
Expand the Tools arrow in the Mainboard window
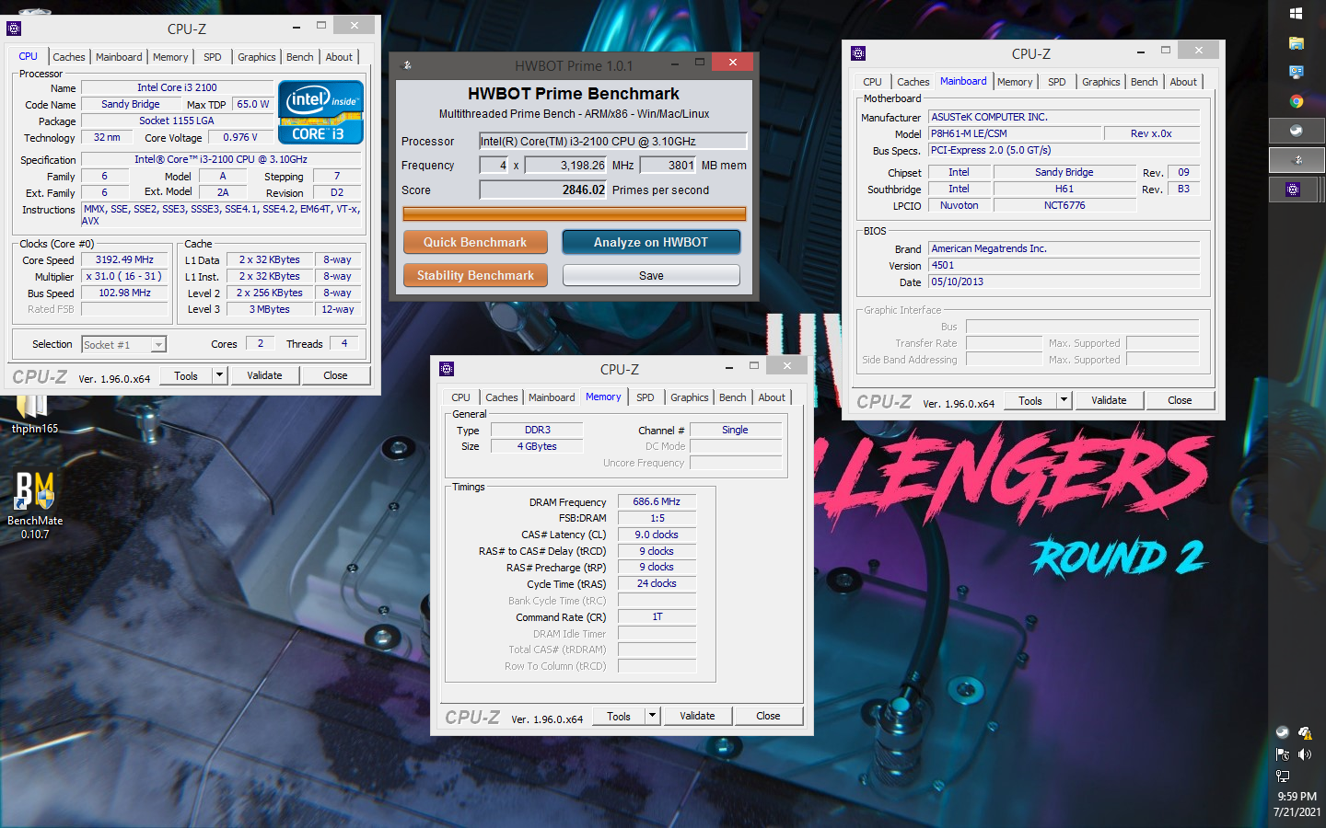(1064, 400)
